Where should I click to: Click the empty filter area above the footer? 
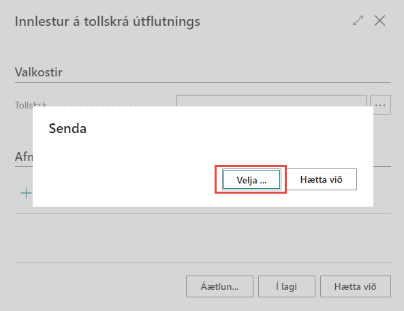point(203,238)
